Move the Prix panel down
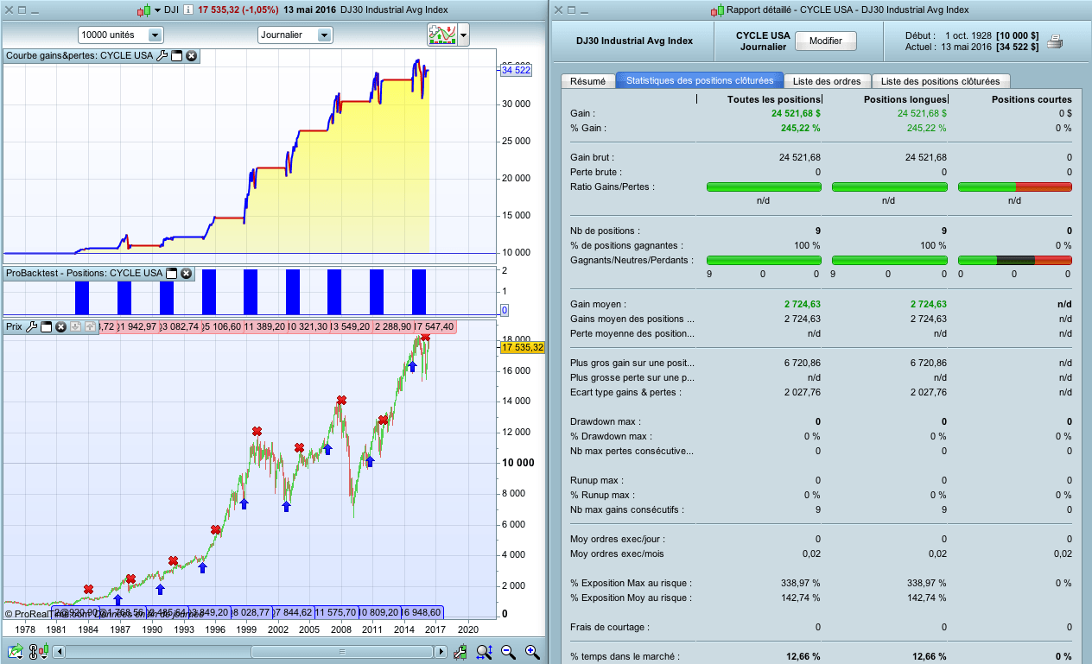The width and height of the screenshot is (1092, 664). point(75,326)
